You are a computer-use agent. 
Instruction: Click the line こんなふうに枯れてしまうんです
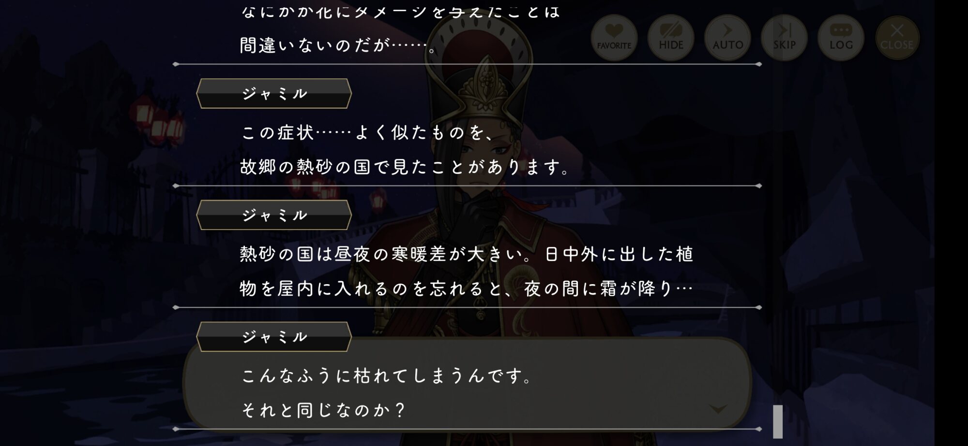[386, 375]
